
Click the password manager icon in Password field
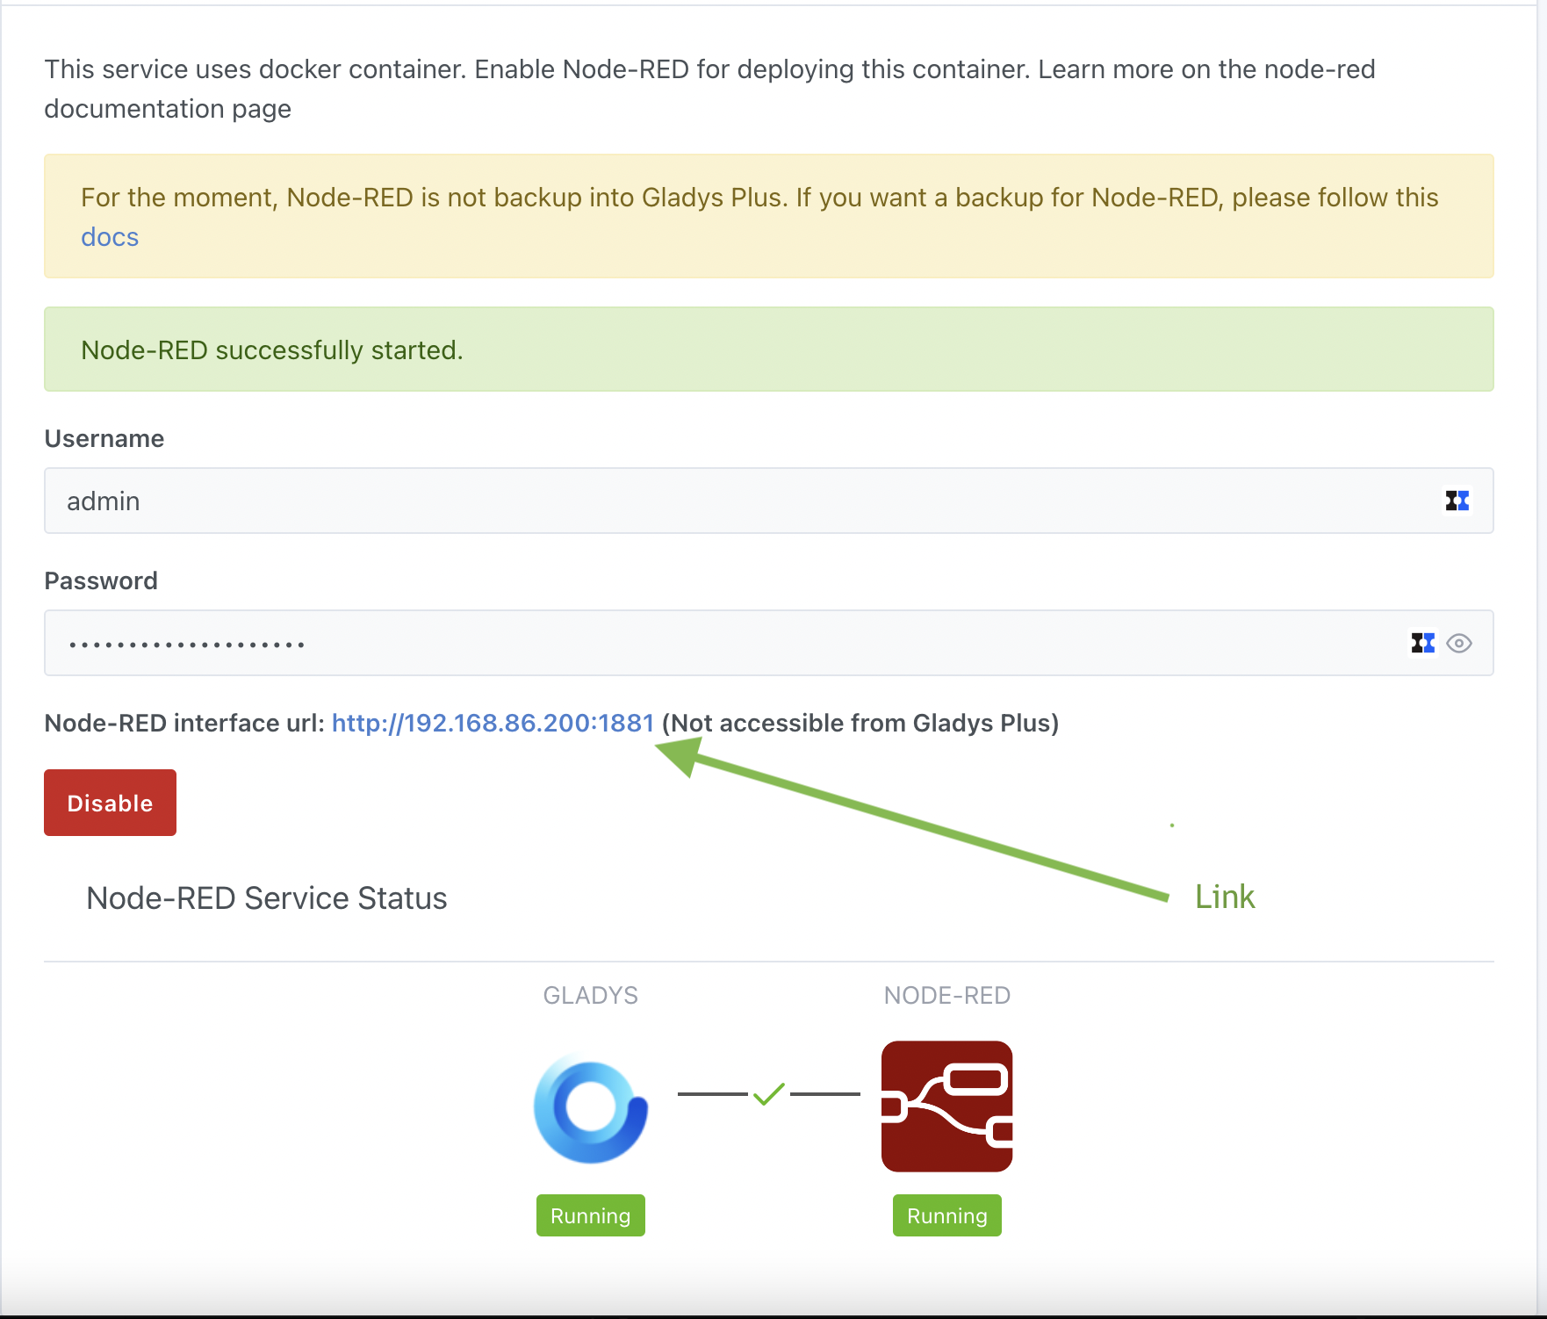point(1422,643)
